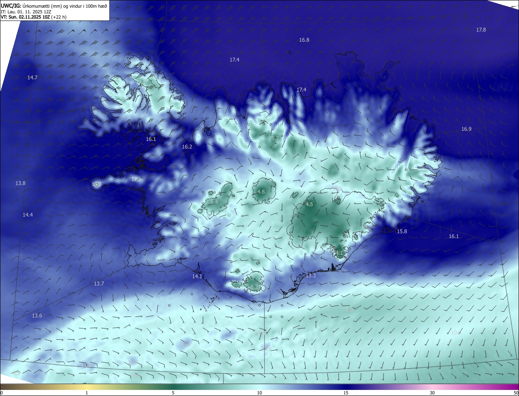Click the 16.2 value label
Screen dimensions: 519x396
[x=187, y=147]
